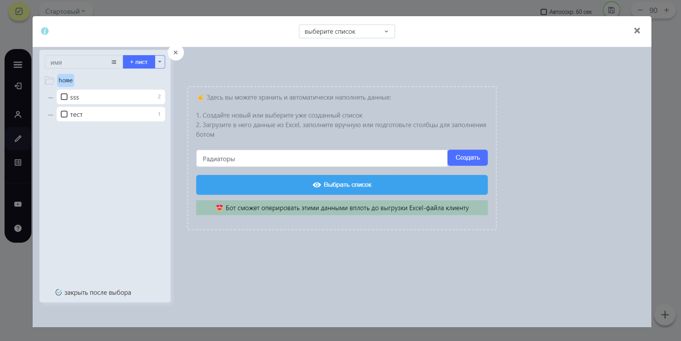Decrease zoom with the minus button

coord(640,10)
